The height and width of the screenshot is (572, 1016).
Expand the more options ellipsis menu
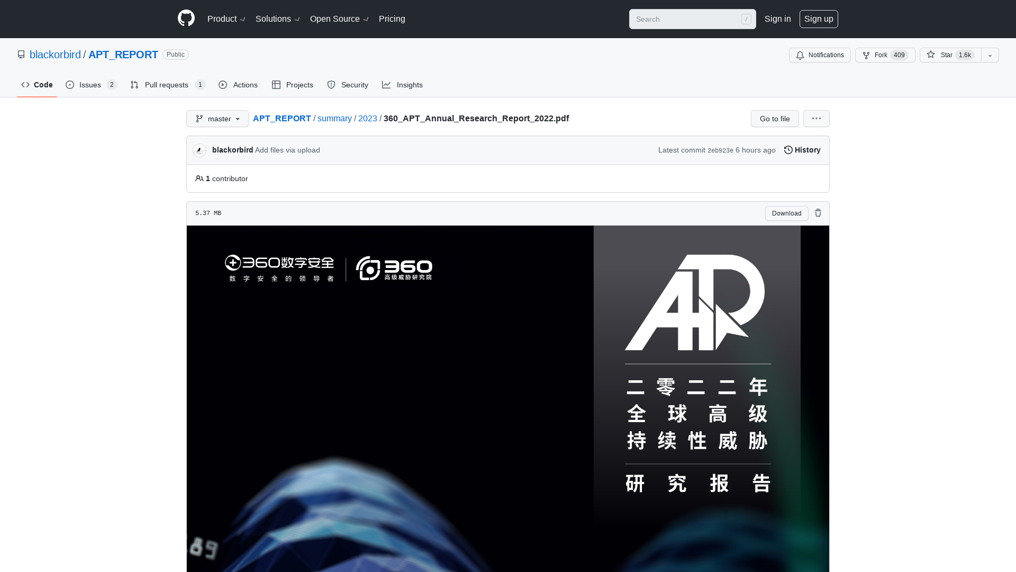pyautogui.click(x=816, y=118)
